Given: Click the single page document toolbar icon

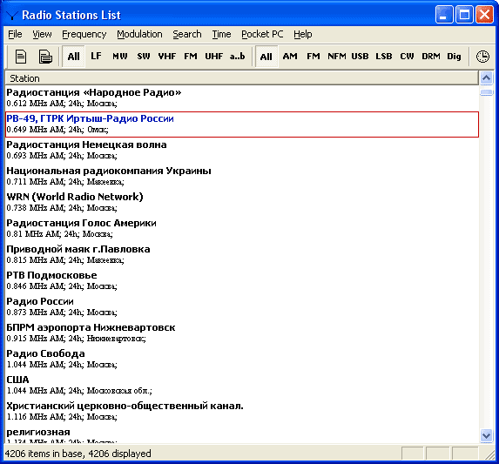Looking at the screenshot, I should [21, 57].
